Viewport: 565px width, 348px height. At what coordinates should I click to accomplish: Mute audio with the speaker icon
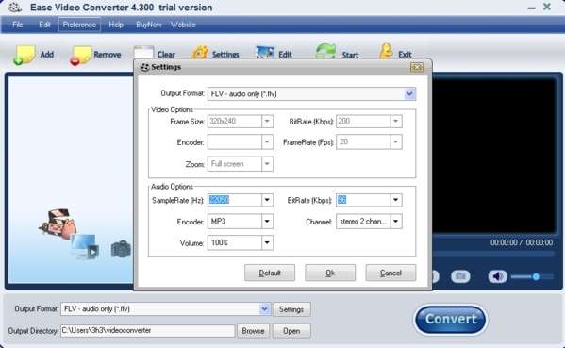(x=498, y=276)
